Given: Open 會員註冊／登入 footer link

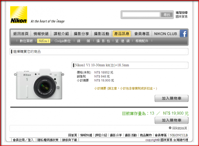Looking at the screenshot, I should click(x=23, y=140).
